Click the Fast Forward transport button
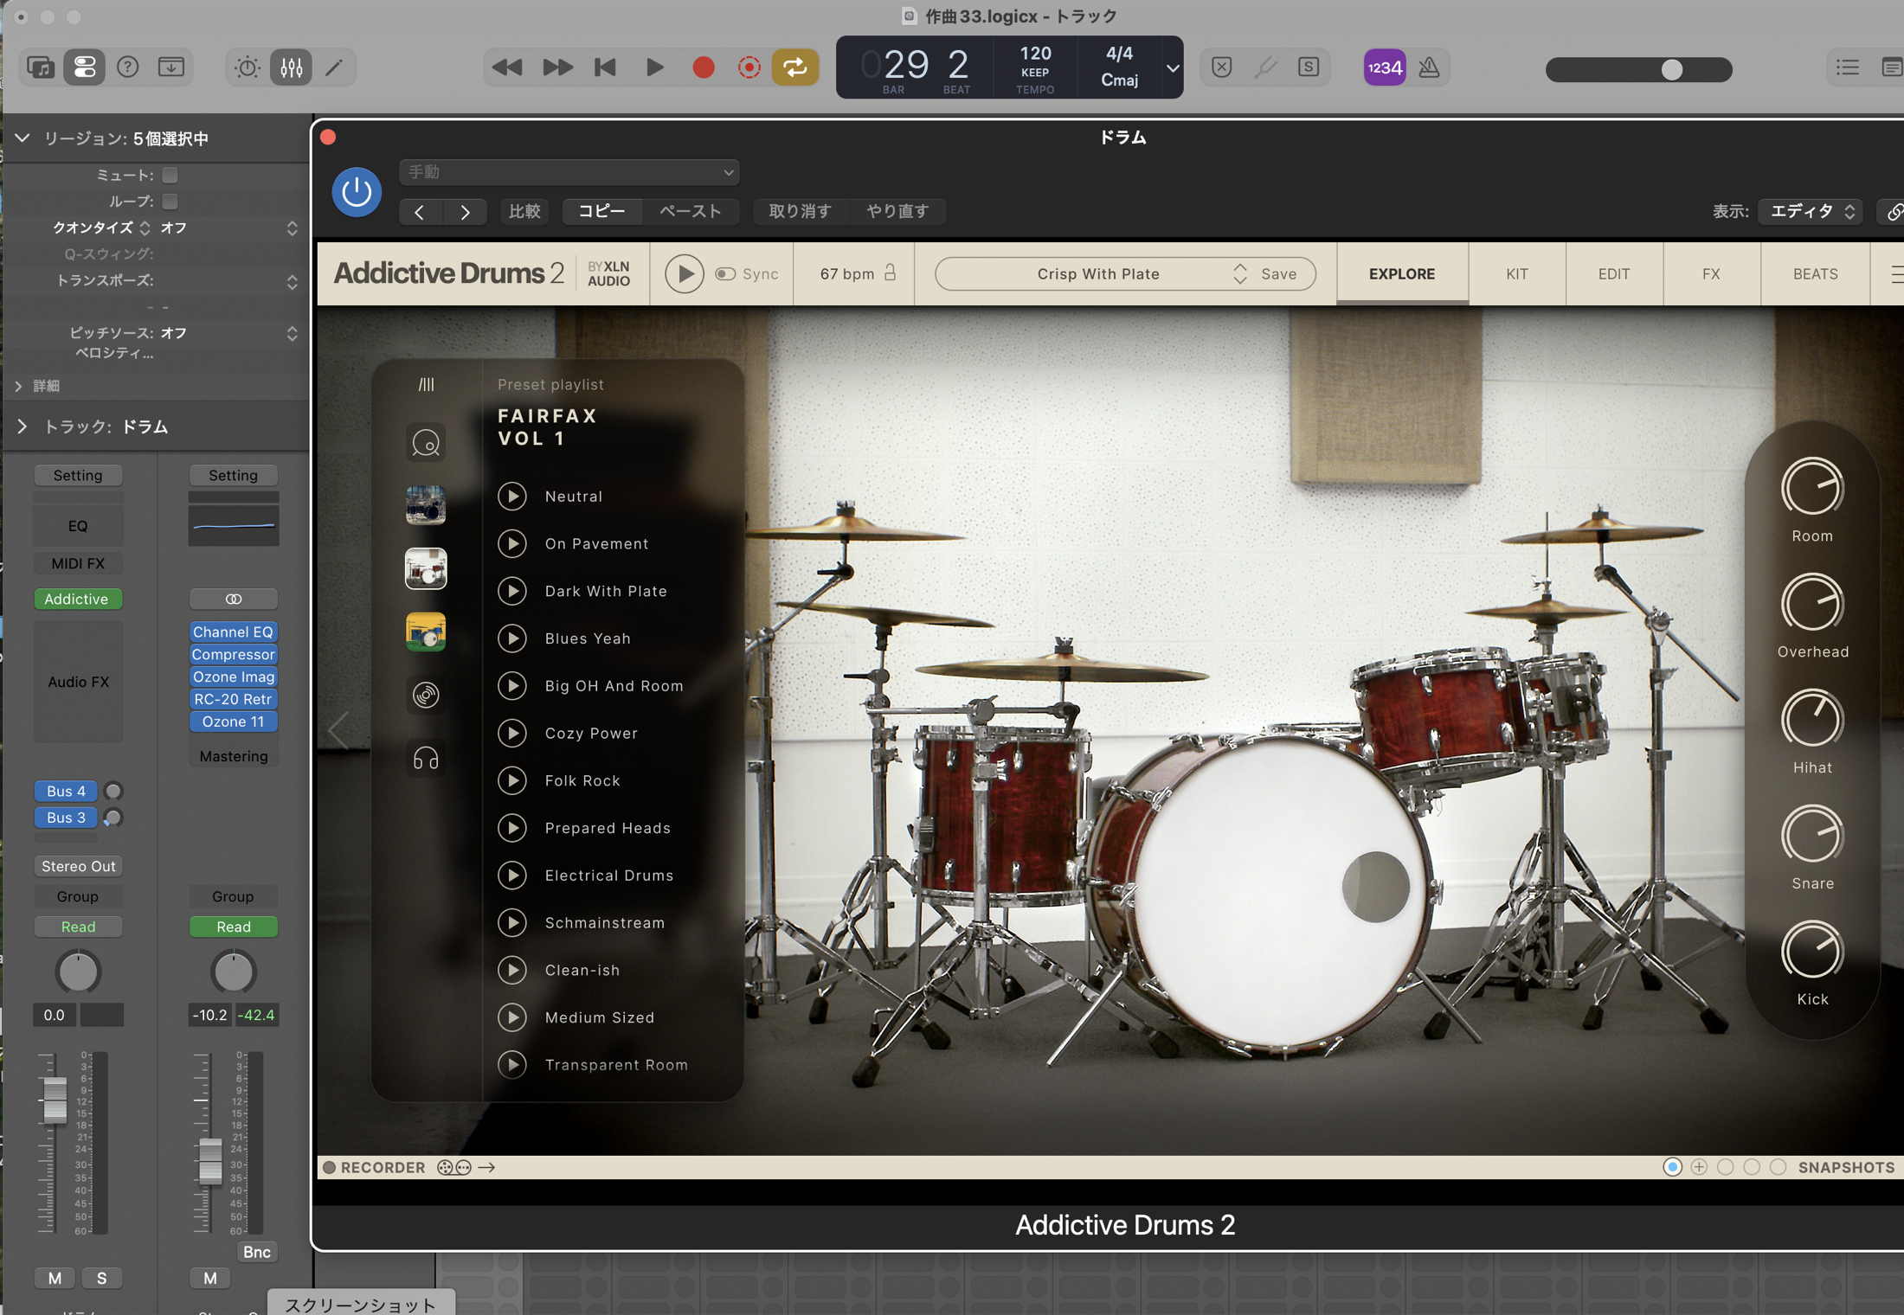Screen dimensions: 1904x1315 557,67
